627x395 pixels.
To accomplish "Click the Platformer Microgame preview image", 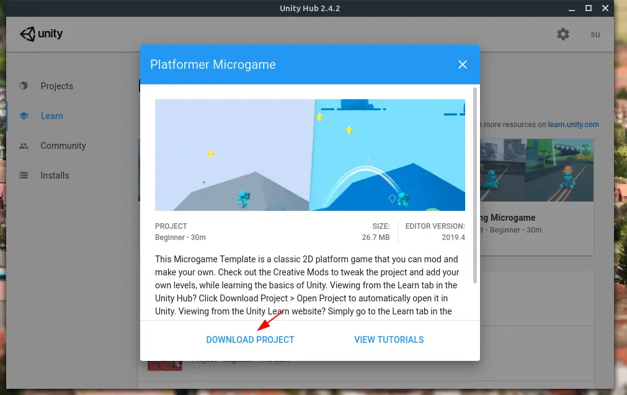I will (310, 155).
